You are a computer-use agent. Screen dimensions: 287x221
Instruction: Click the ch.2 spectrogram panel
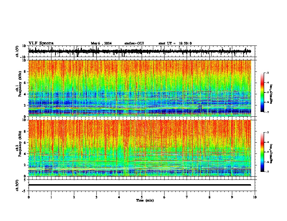pos(140,148)
